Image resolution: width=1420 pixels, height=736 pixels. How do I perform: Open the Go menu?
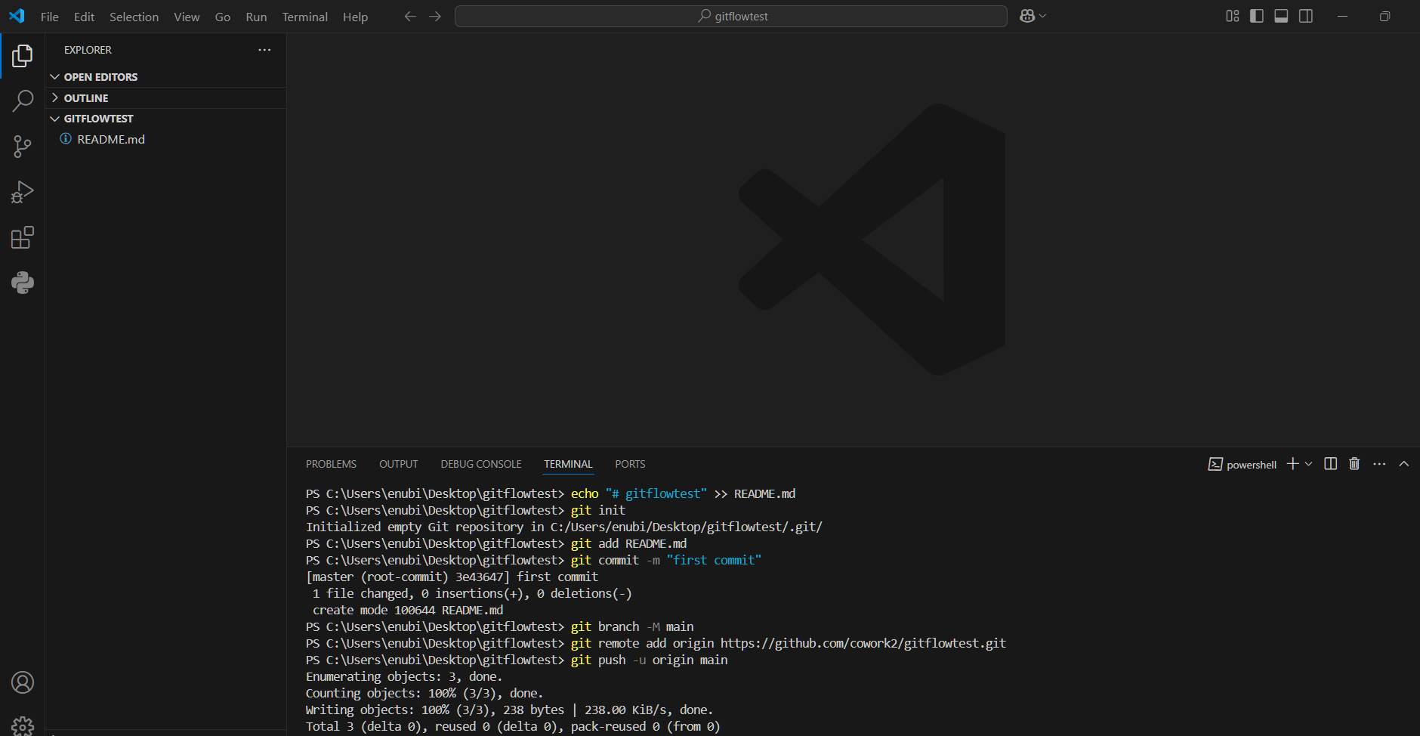223,17
